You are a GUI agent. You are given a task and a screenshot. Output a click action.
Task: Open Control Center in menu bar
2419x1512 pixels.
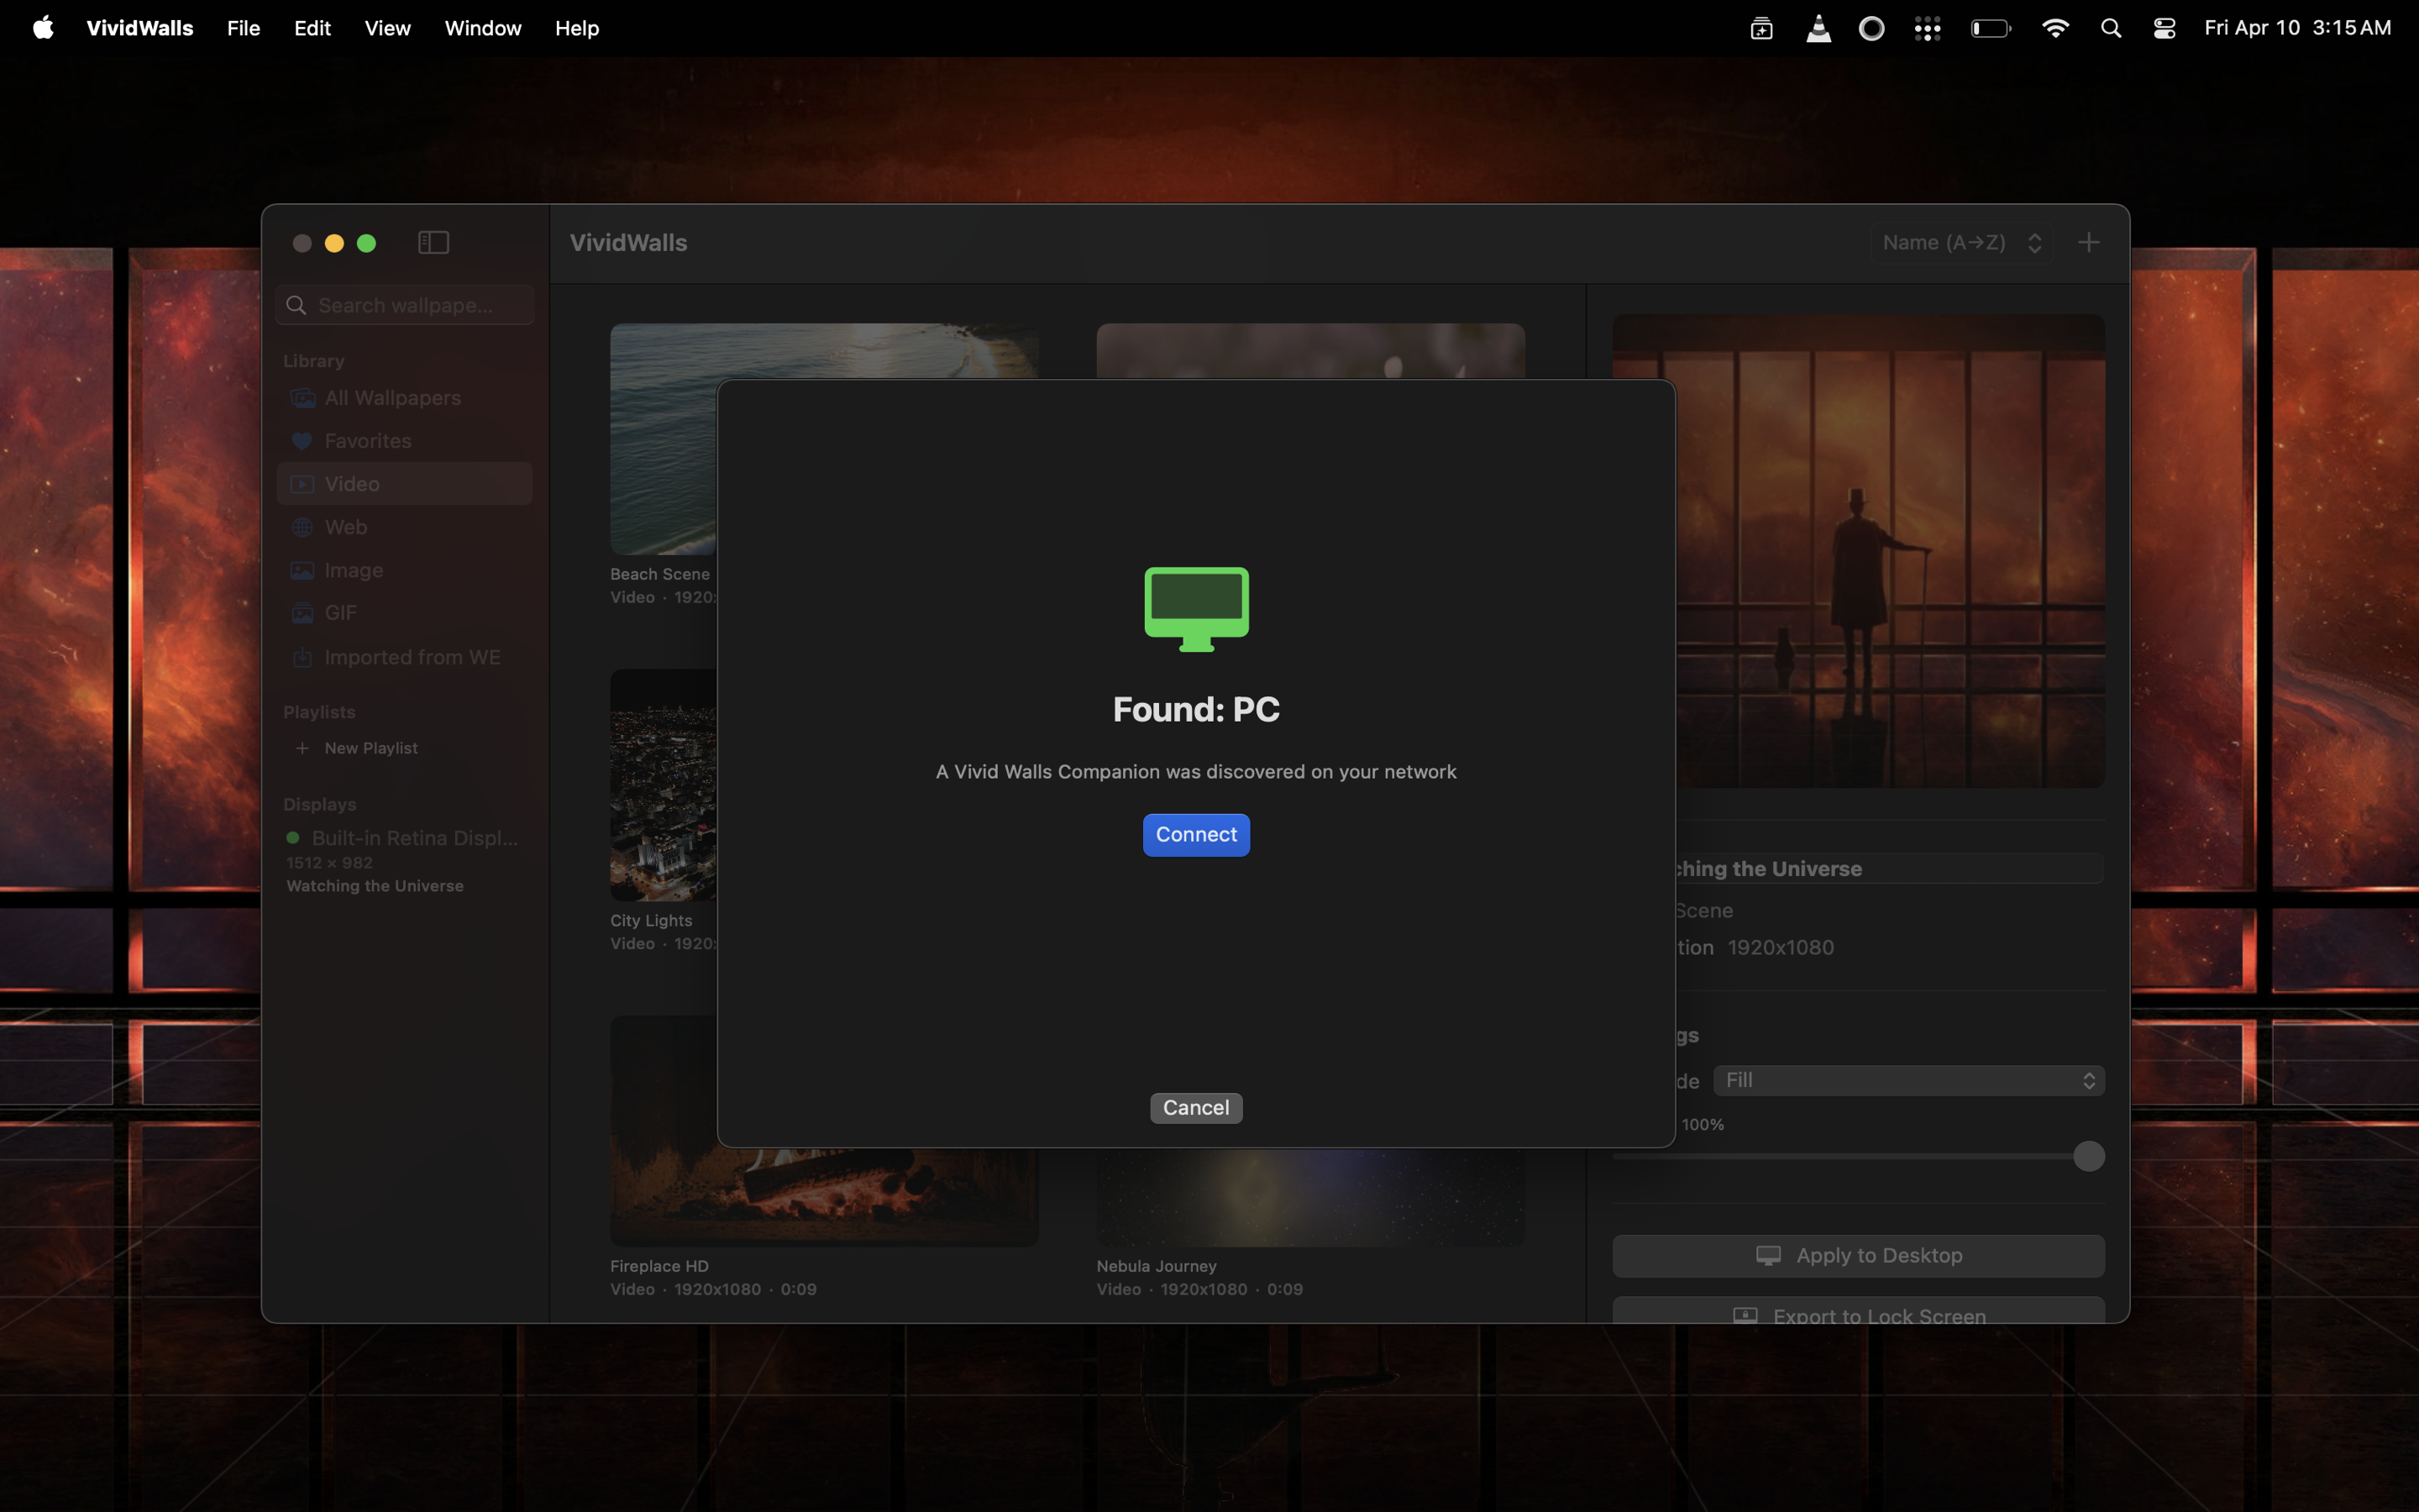click(2165, 28)
